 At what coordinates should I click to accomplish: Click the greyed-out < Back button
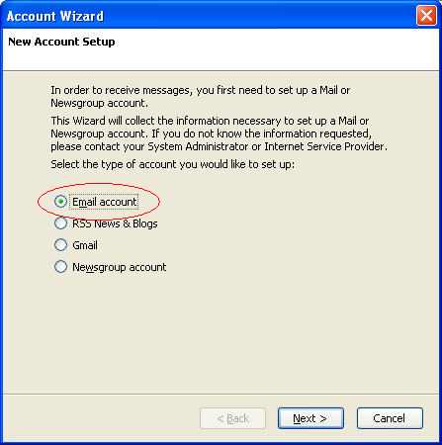coord(232,418)
